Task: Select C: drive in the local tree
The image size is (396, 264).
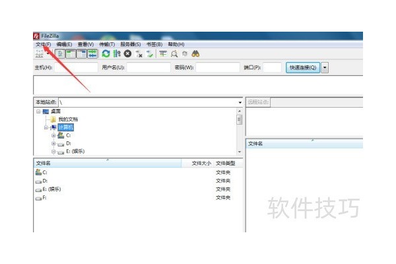Action: pyautogui.click(x=68, y=135)
